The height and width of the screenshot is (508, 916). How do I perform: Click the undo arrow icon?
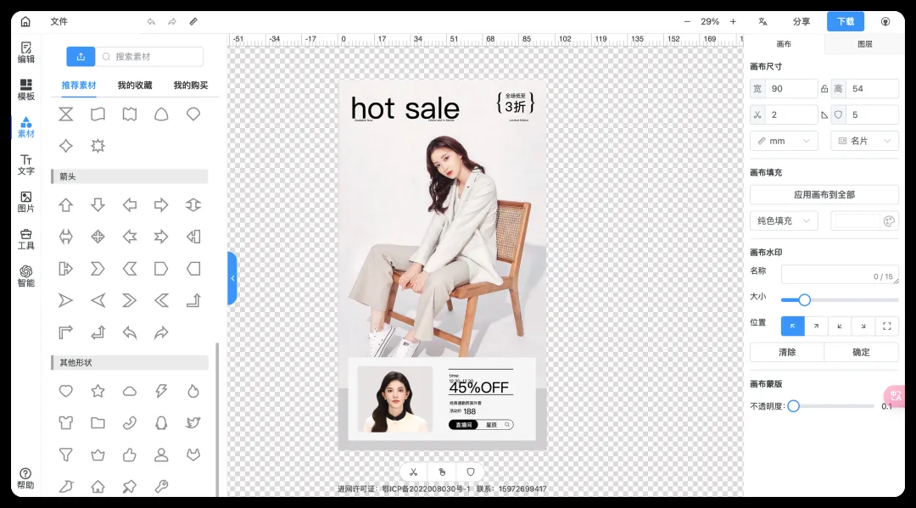point(151,21)
